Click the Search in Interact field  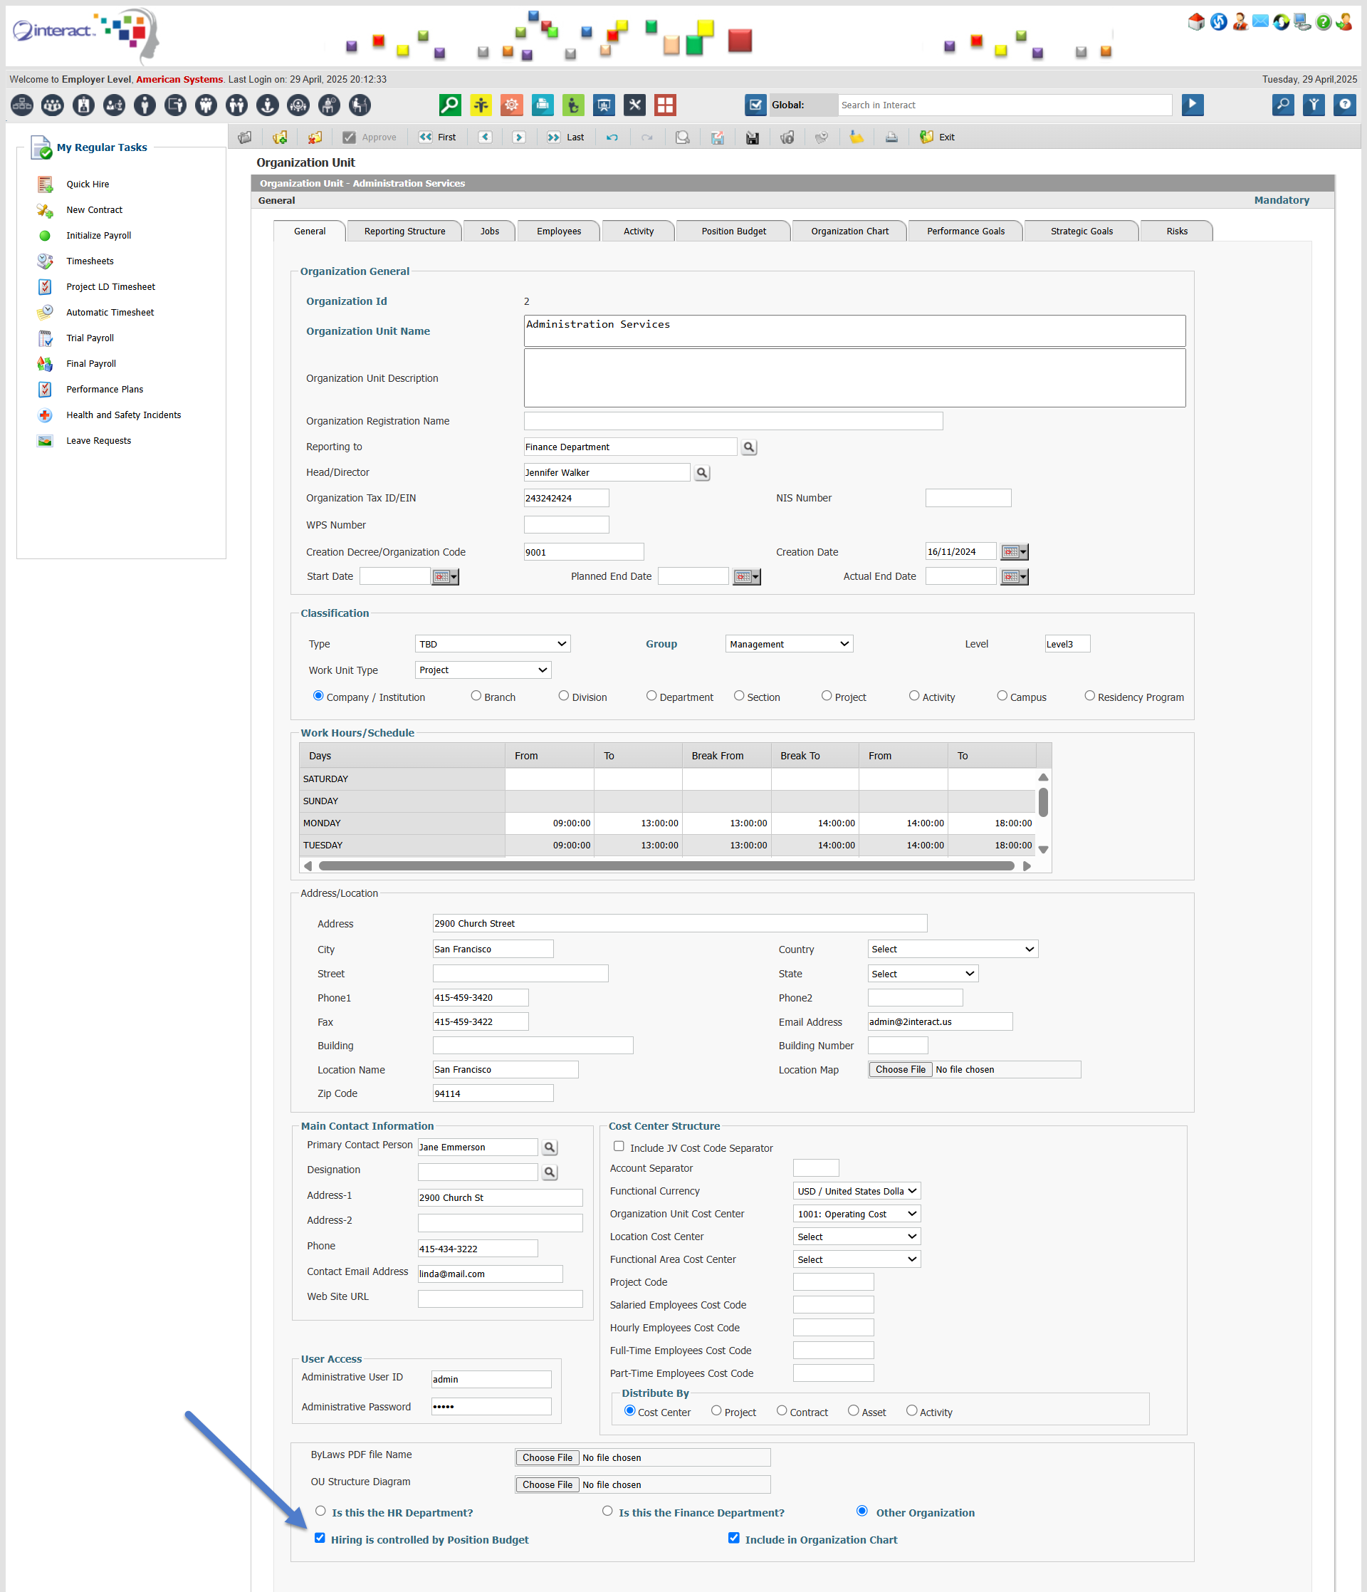click(x=1005, y=105)
